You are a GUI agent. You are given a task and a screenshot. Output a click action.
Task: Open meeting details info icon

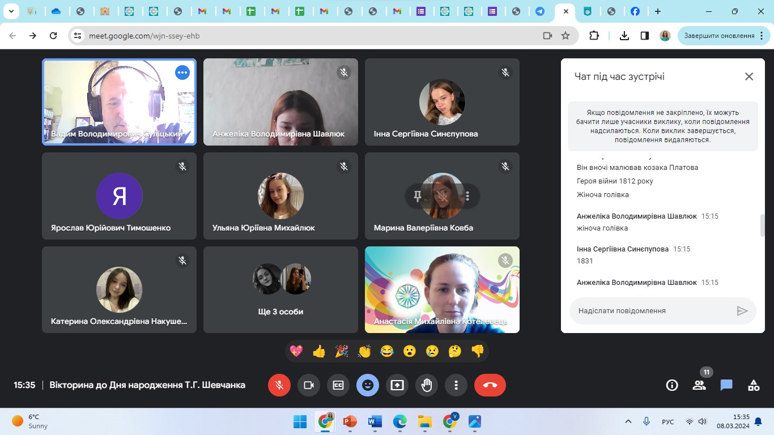coord(672,385)
